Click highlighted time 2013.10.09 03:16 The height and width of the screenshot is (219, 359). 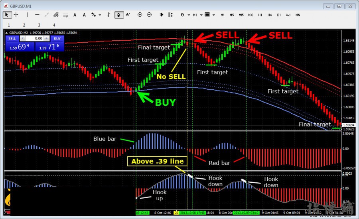(x=246, y=213)
